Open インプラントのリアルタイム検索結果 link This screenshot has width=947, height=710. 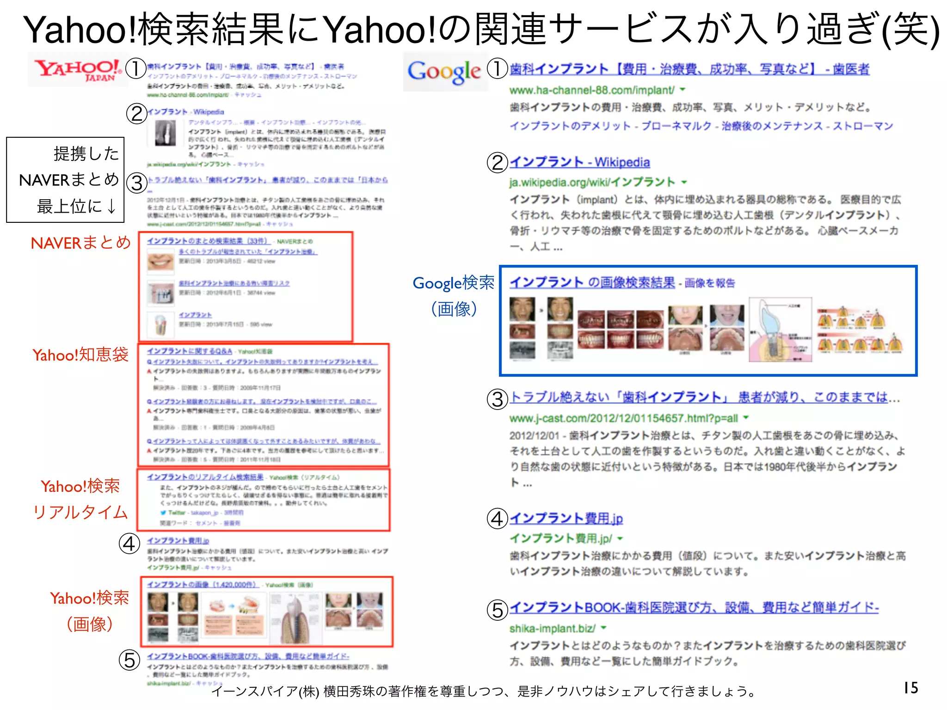205,477
